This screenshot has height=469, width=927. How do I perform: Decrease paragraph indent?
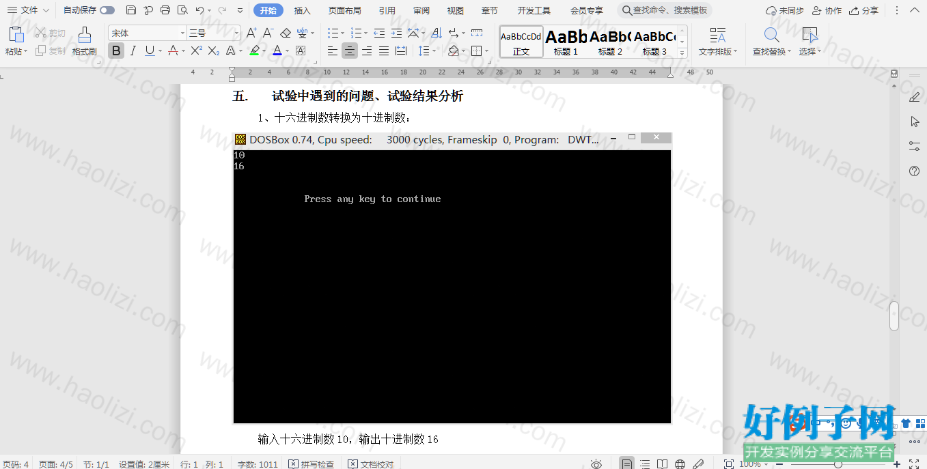(x=379, y=33)
